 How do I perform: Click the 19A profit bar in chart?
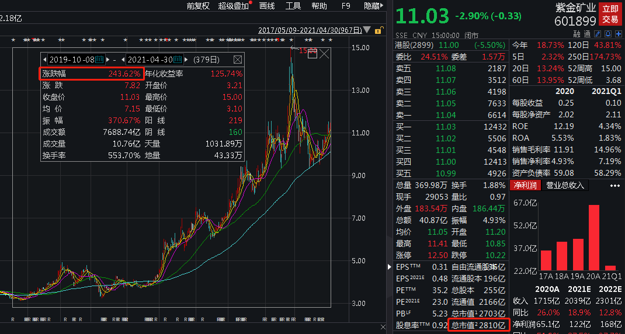point(578,255)
